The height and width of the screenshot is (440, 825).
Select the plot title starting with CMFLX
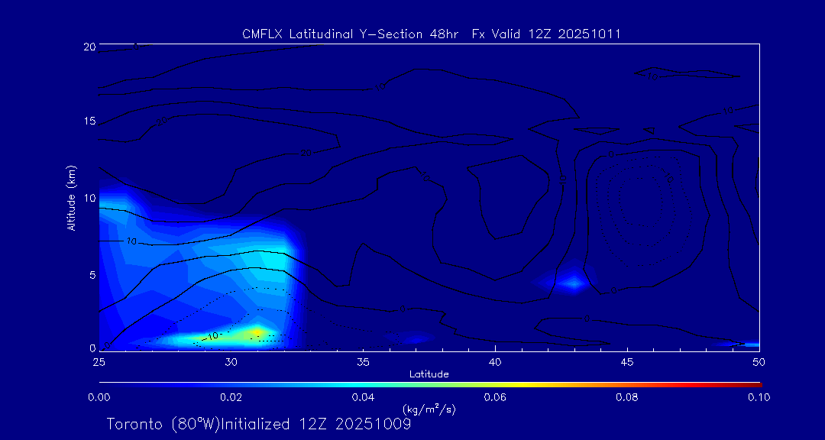tap(431, 34)
